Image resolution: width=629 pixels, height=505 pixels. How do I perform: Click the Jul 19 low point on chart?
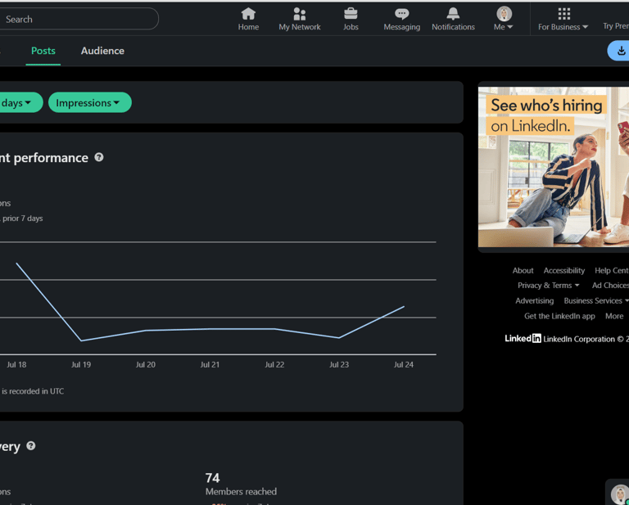(81, 340)
